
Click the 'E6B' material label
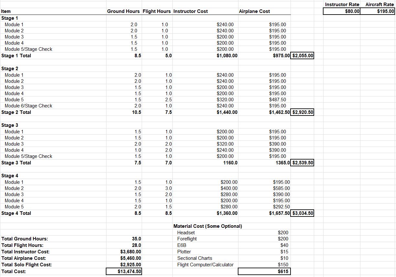pyautogui.click(x=182, y=245)
